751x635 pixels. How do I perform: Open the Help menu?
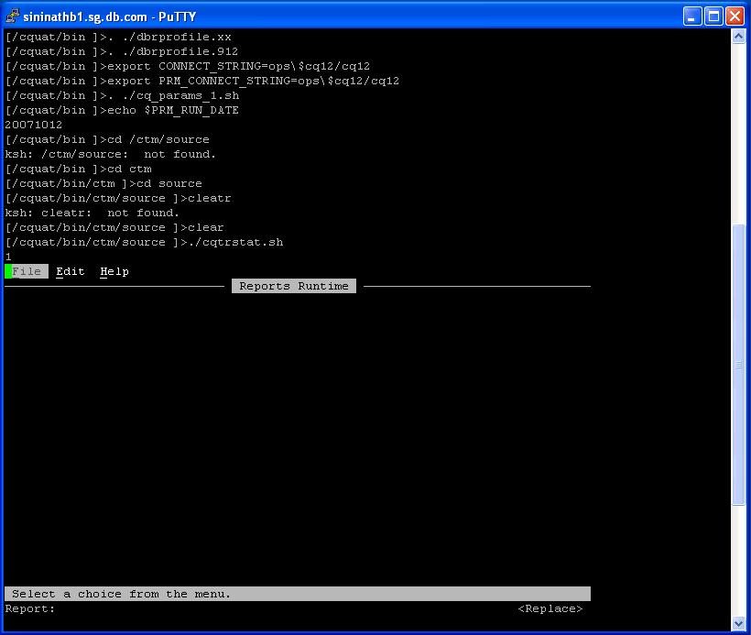pos(114,271)
